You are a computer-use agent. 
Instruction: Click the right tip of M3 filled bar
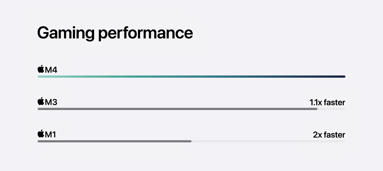(x=317, y=109)
